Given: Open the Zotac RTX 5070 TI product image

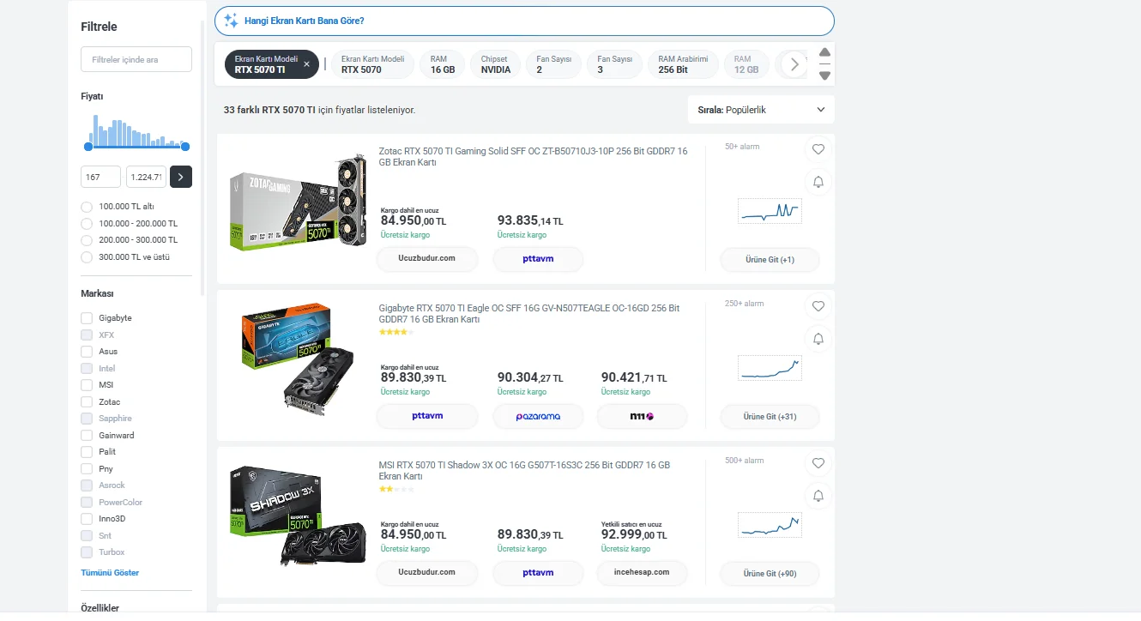Looking at the screenshot, I should pyautogui.click(x=298, y=203).
